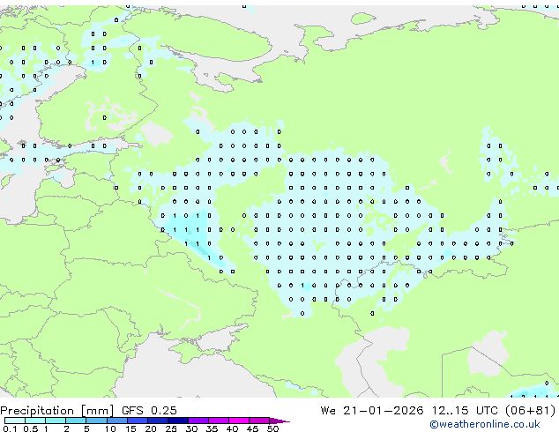Image resolution: width=559 pixels, height=432 pixels.
Task: Click the 5–10 mm legend swatch
Action: tap(96, 421)
